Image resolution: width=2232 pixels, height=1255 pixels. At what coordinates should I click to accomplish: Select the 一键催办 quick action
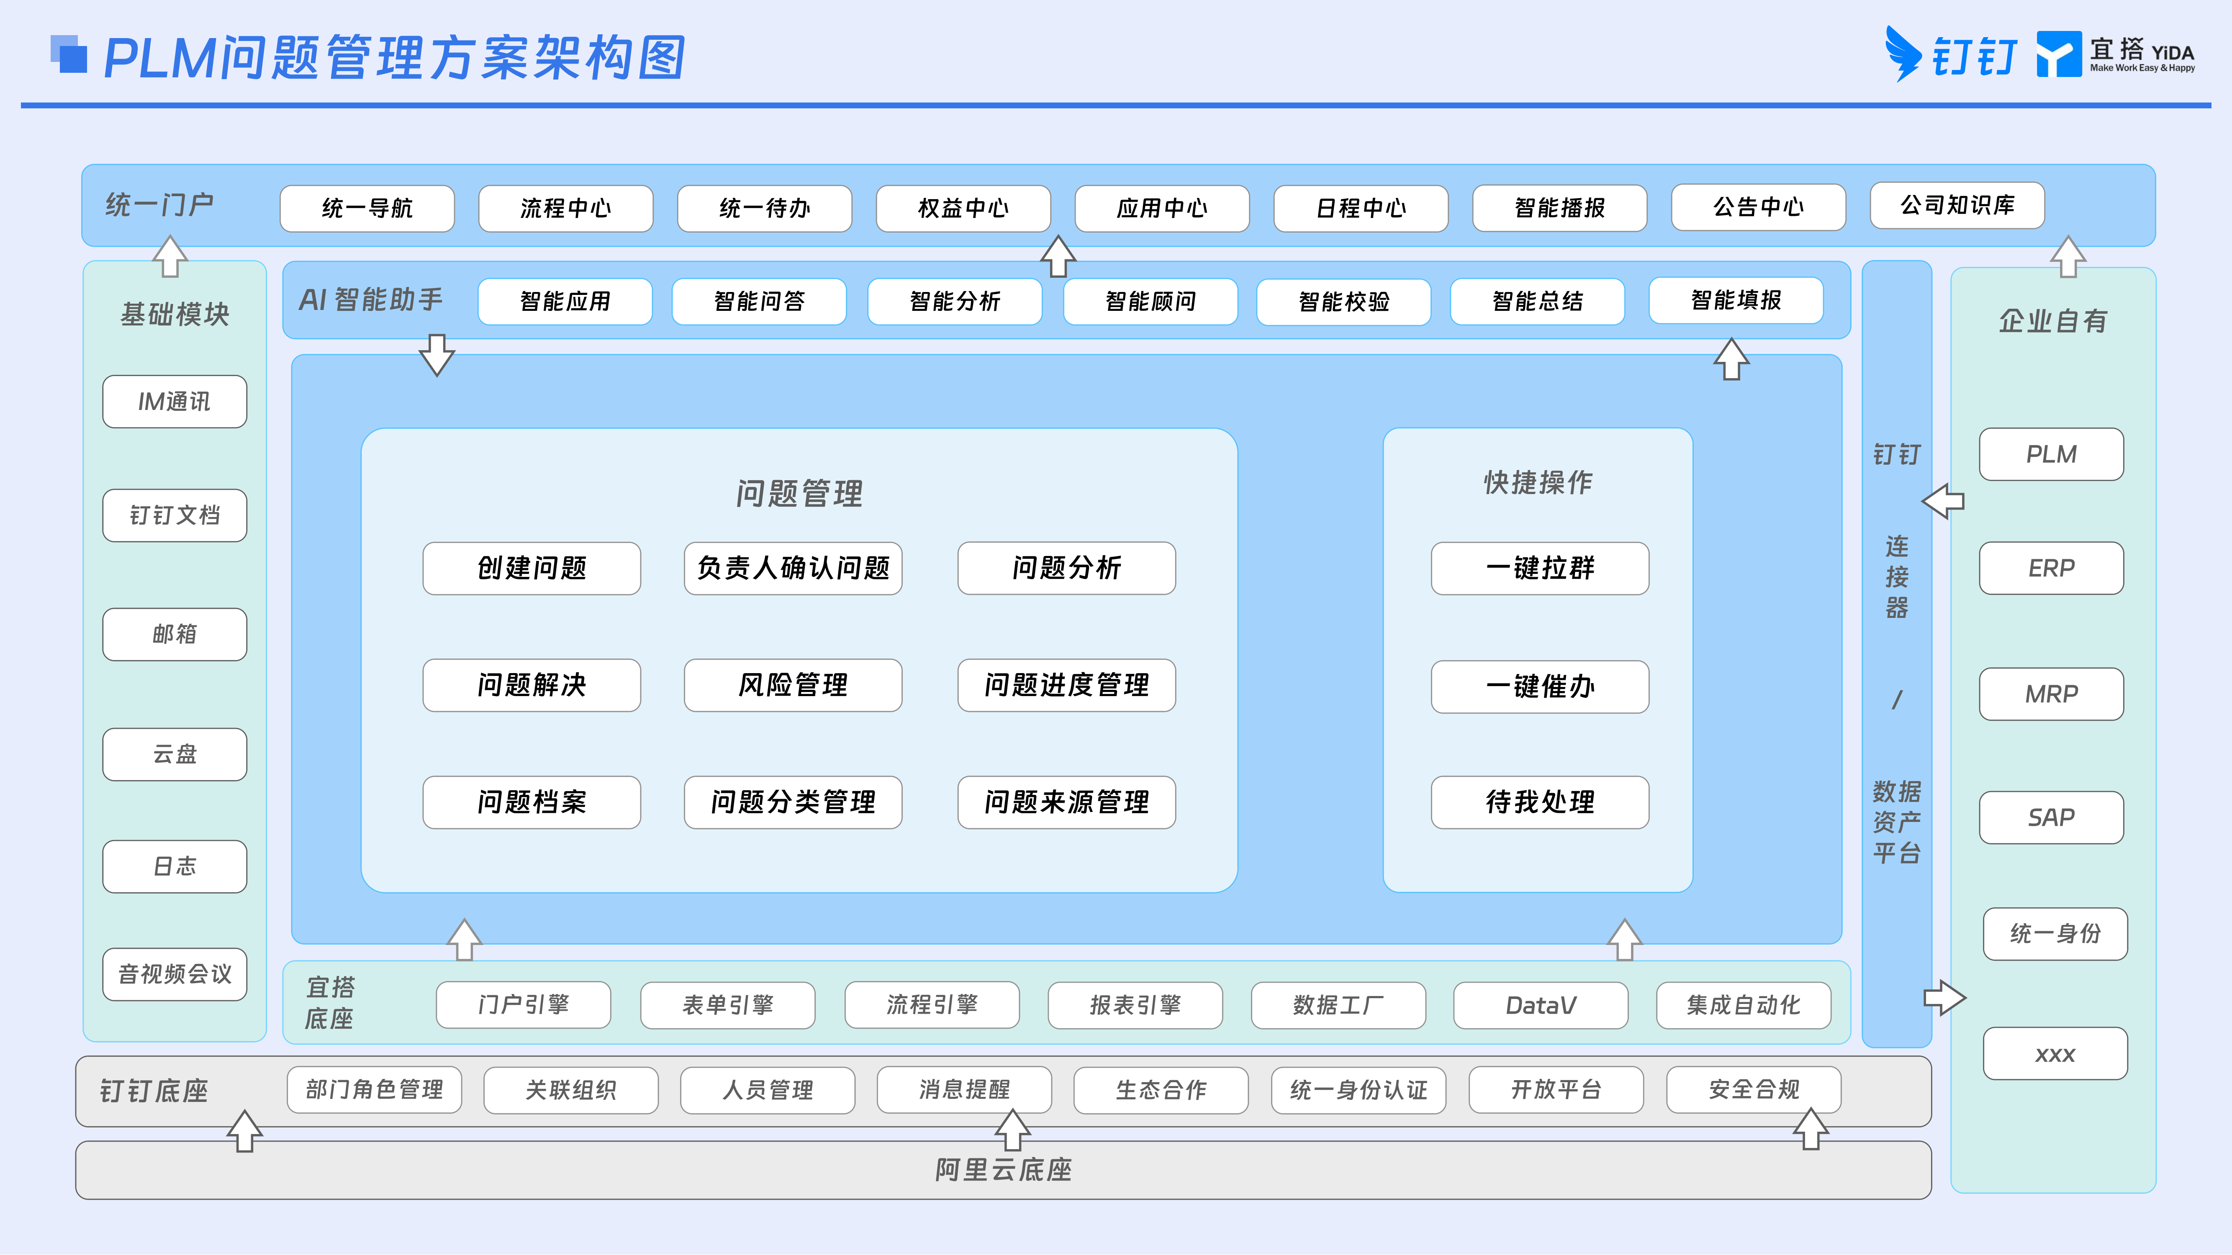click(x=1541, y=687)
